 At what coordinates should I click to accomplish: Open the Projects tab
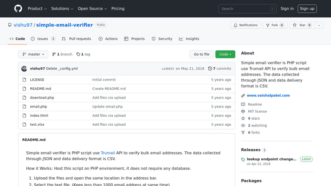pyautogui.click(x=134, y=39)
